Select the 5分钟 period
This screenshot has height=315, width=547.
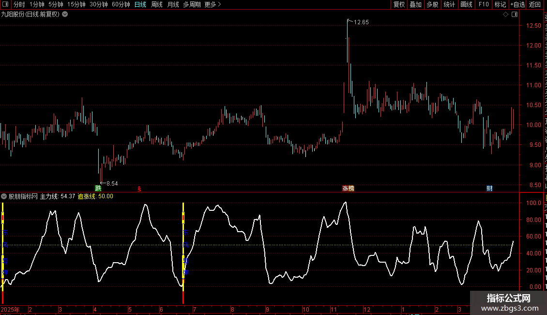point(56,4)
